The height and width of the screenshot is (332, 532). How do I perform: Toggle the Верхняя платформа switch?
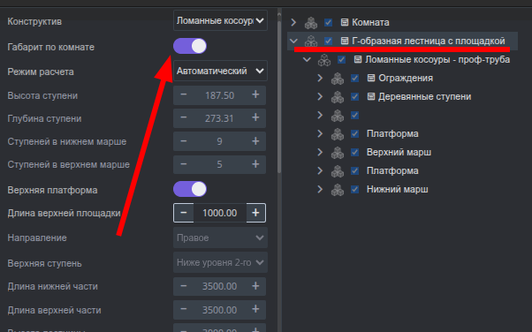click(x=190, y=189)
